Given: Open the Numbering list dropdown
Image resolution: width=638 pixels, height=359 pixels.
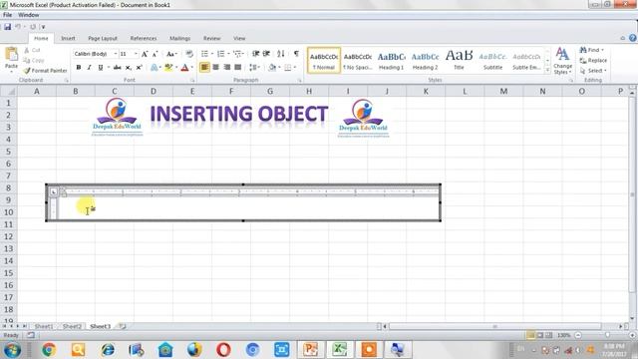Looking at the screenshot, I should (x=228, y=54).
